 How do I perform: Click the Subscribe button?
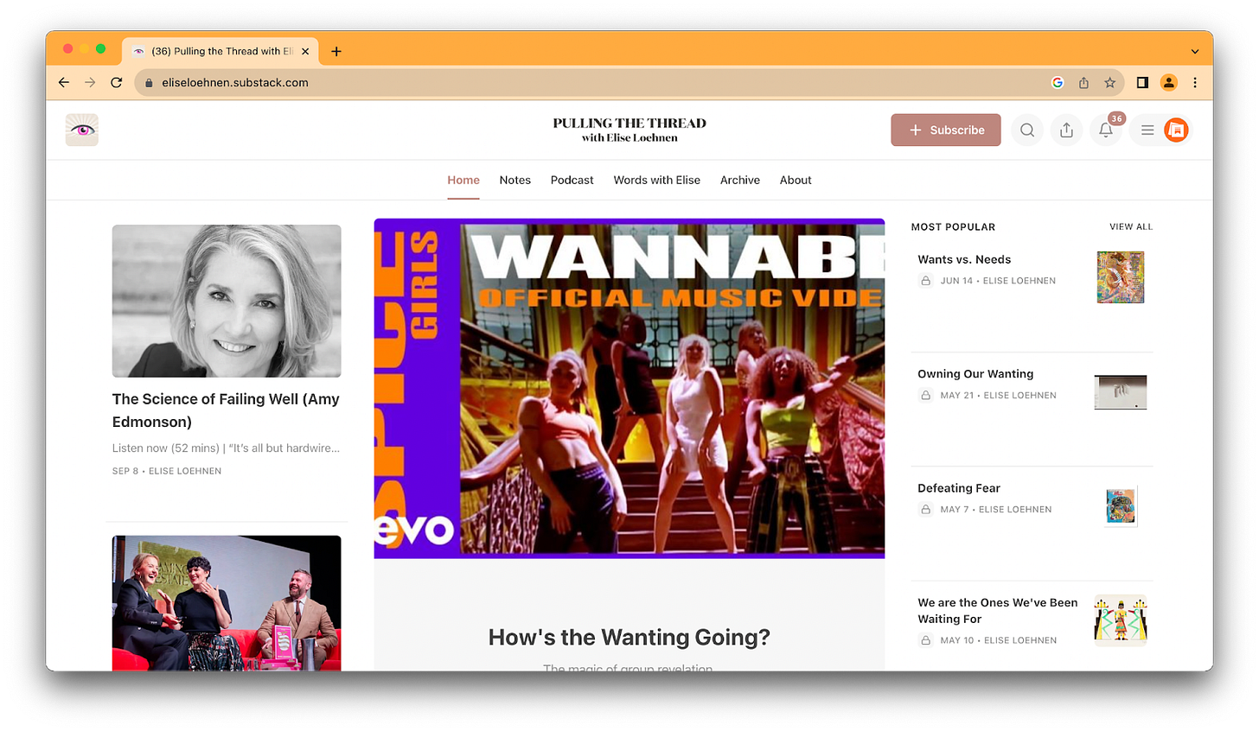pyautogui.click(x=946, y=130)
